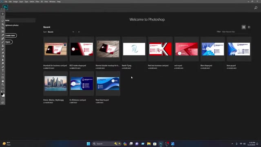Open Dubai_Marina_Skyline.jpg thumbnail
Viewport: 261px width, 147px height.
tap(55, 83)
